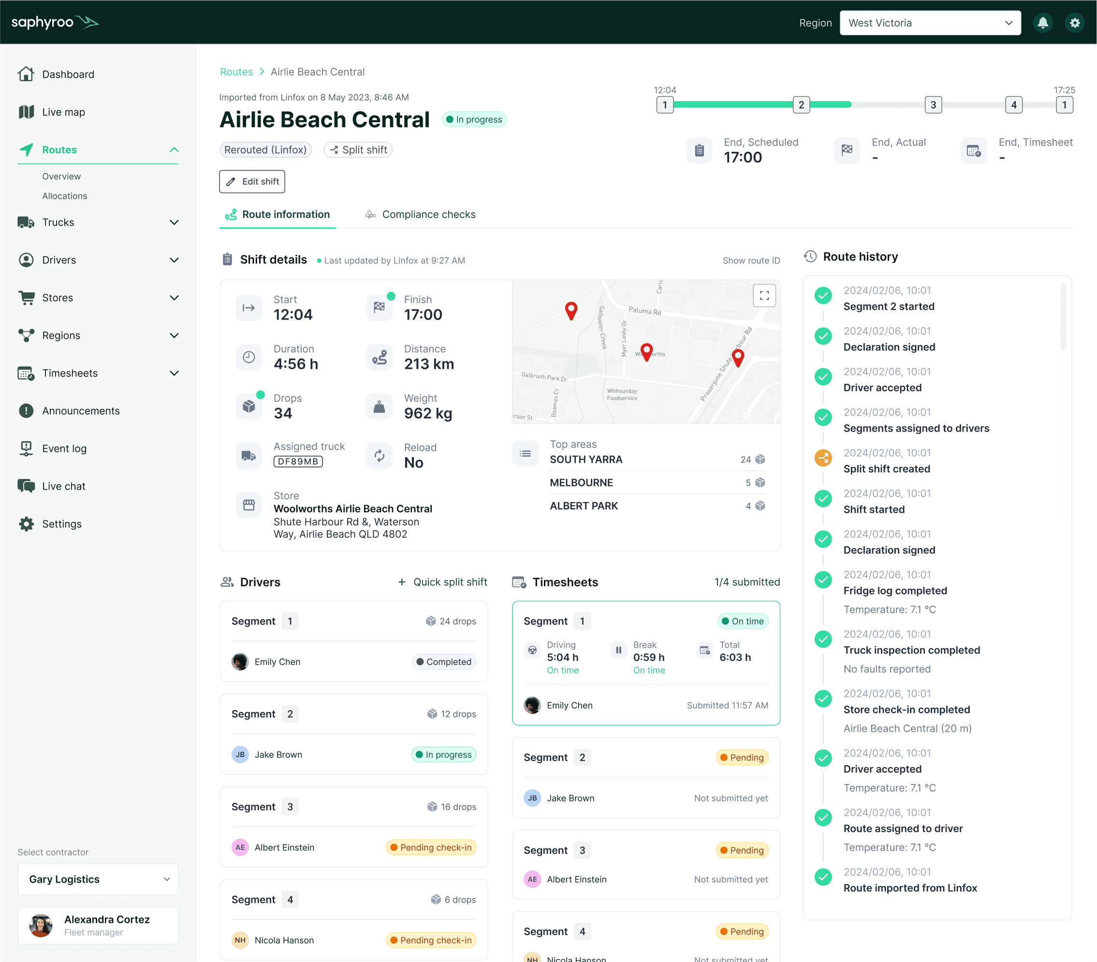Click the In progress status badge by title
The height and width of the screenshot is (962, 1097).
coord(474,119)
